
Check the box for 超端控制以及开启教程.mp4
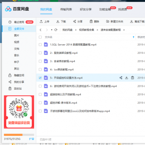click(x=40, y=94)
